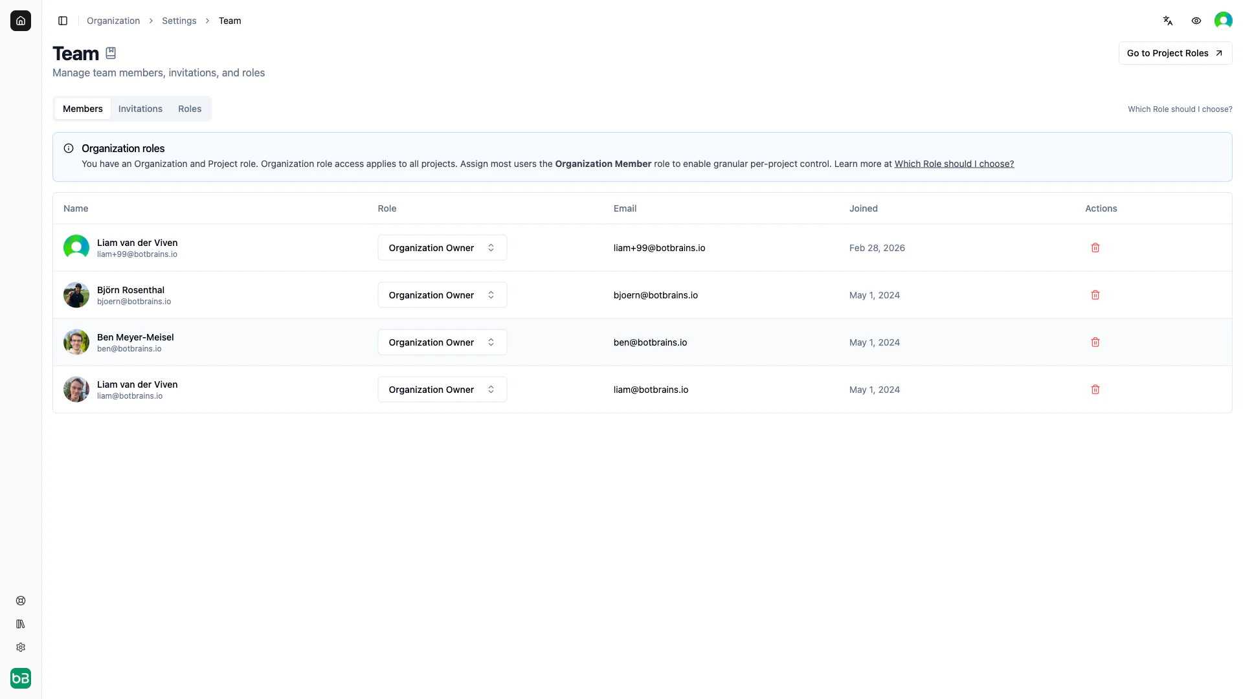Open the user avatar in the top right

tap(1224, 20)
